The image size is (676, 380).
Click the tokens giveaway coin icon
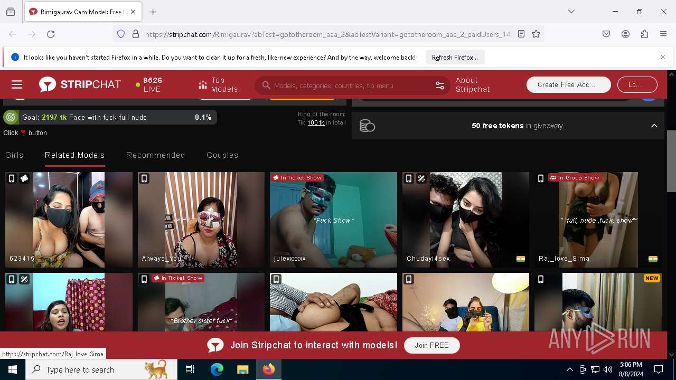click(x=367, y=126)
